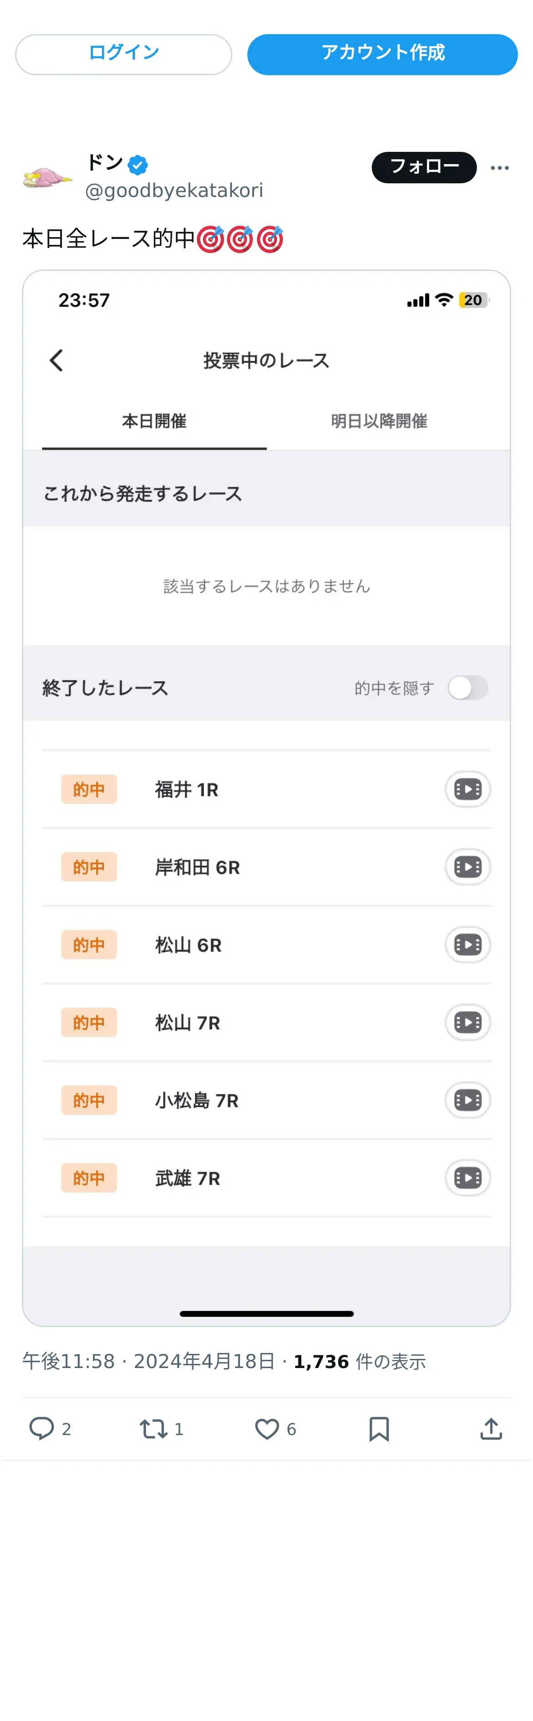
Task: Toggle the 的中を隠す switch
Action: pos(467,688)
